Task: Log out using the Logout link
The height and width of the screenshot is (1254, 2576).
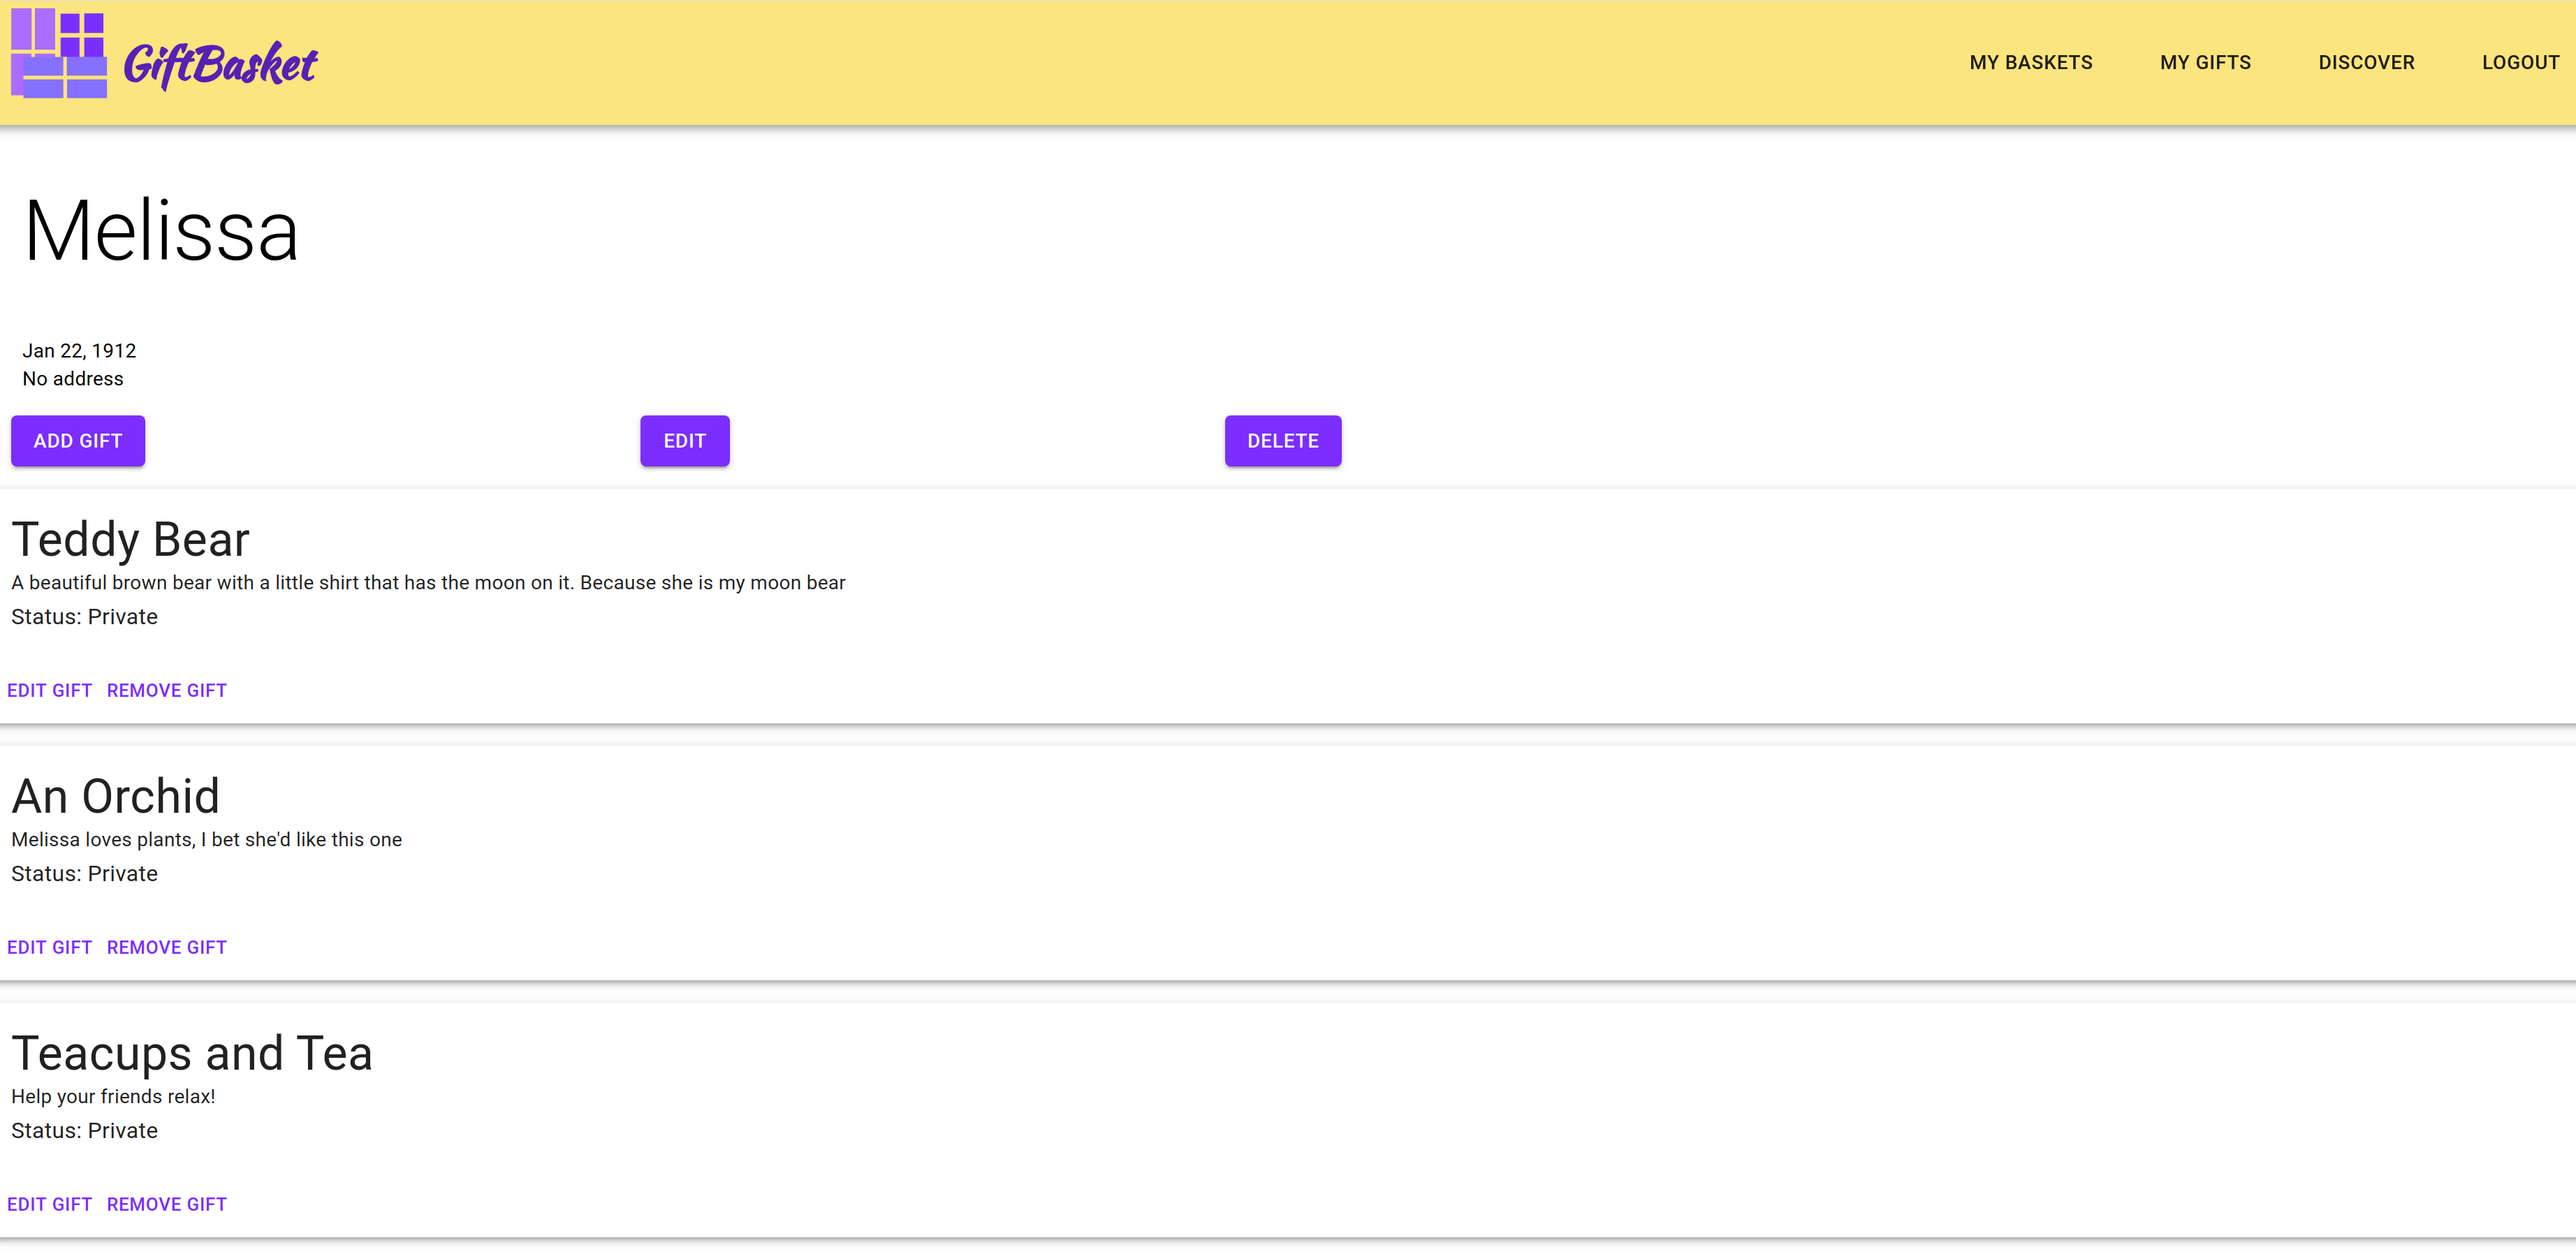Action: (x=2519, y=63)
